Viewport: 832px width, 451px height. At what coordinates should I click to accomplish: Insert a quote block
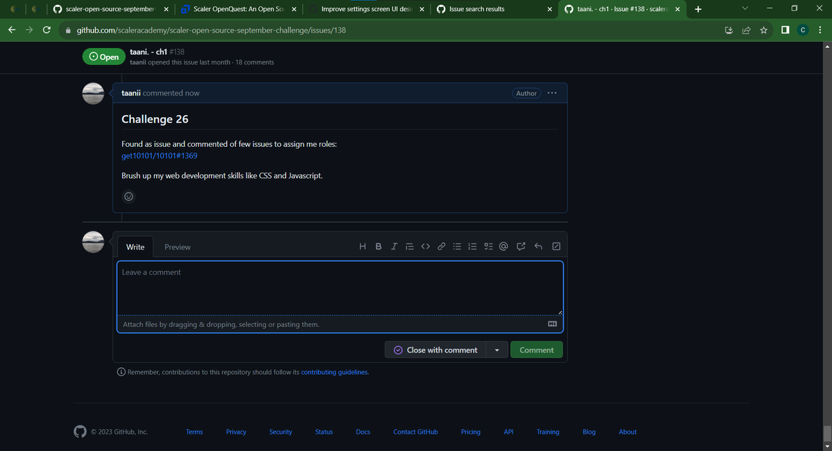click(x=410, y=247)
